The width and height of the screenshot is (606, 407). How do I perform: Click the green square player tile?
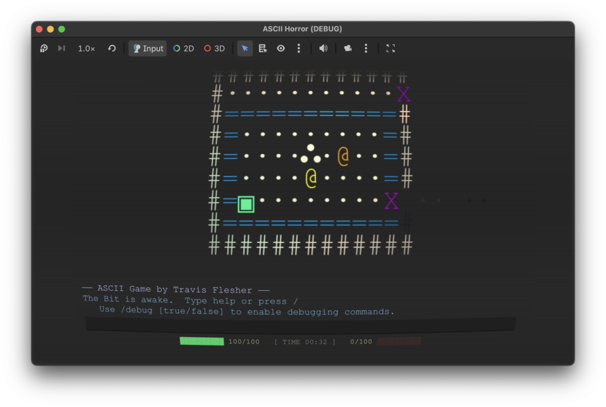(246, 204)
